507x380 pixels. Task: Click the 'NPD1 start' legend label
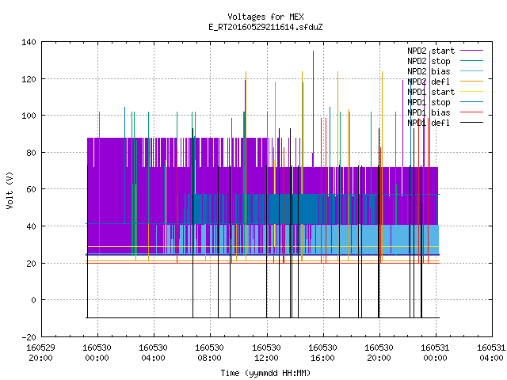pos(431,92)
